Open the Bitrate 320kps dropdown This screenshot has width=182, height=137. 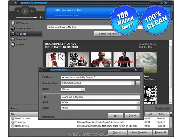tap(83, 90)
